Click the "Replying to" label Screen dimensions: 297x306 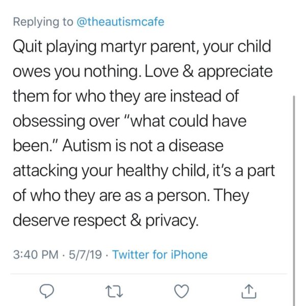click(x=43, y=22)
